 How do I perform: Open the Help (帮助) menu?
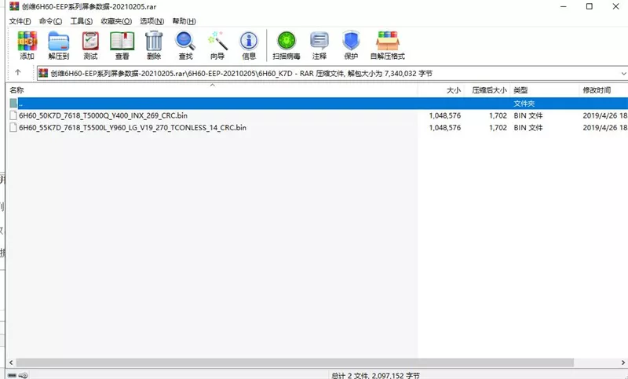(x=184, y=21)
